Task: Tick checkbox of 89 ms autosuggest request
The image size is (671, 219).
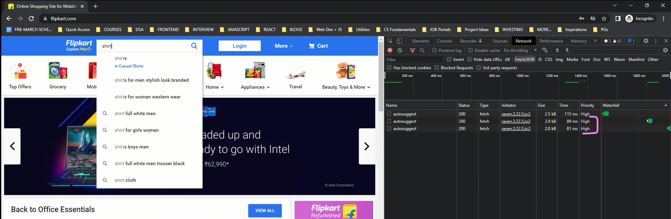Action: (389, 121)
